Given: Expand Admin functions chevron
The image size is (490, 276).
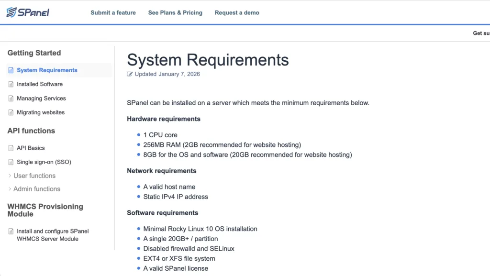Looking at the screenshot, I should (10, 189).
